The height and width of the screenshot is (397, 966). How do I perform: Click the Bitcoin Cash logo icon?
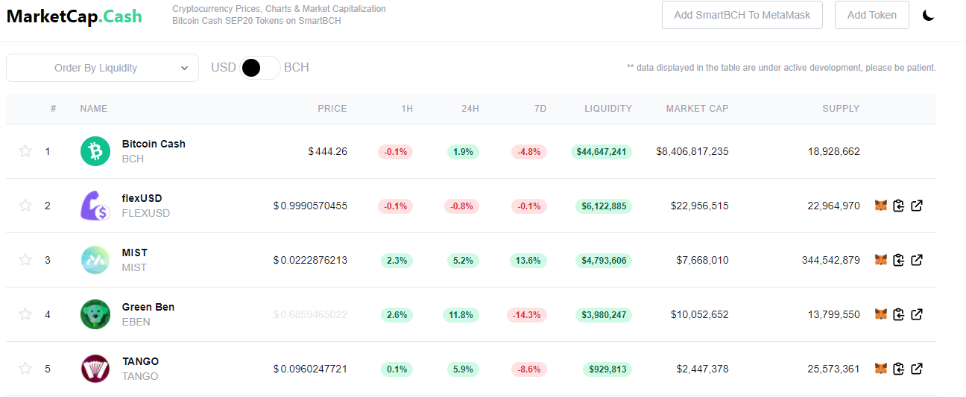pos(95,151)
